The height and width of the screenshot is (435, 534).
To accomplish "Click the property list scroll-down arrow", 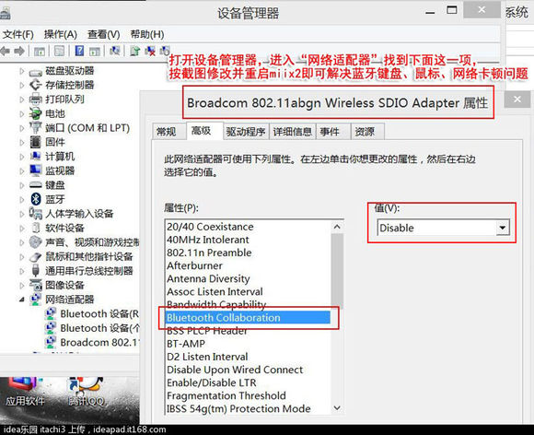I will click(x=337, y=407).
